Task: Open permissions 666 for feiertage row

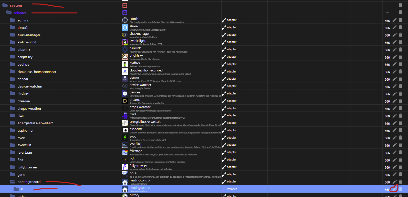Action: pos(387,153)
